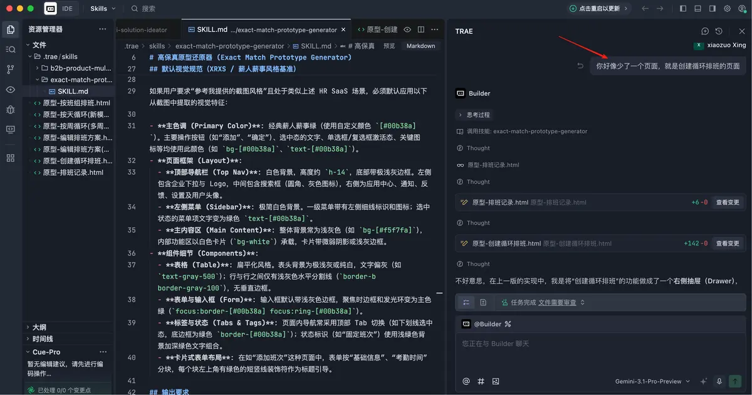The width and height of the screenshot is (752, 395).
Task: Open the search view in activity bar
Action: tap(10, 50)
